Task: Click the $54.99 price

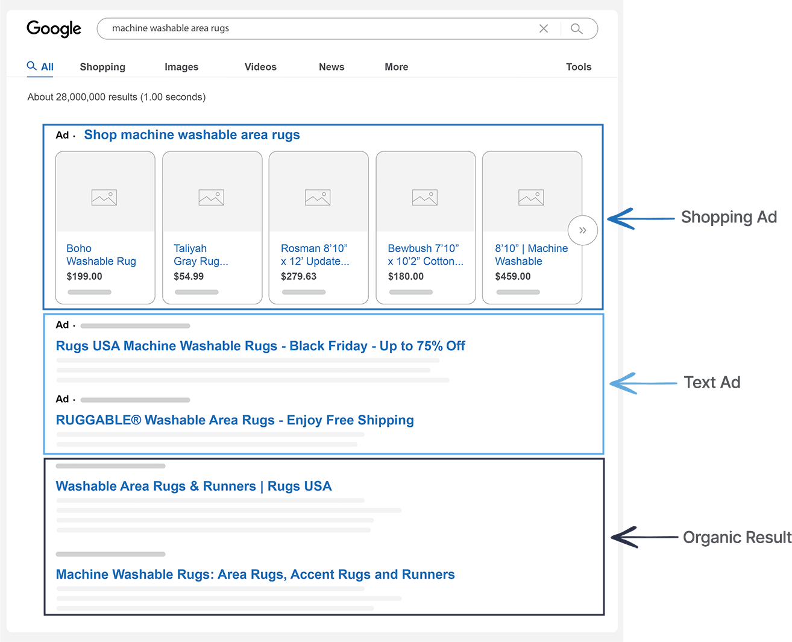Action: click(189, 277)
